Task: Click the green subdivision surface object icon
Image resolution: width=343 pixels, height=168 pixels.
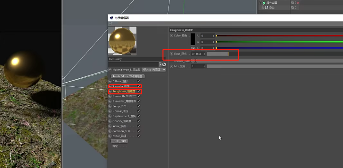Action: 264,3
